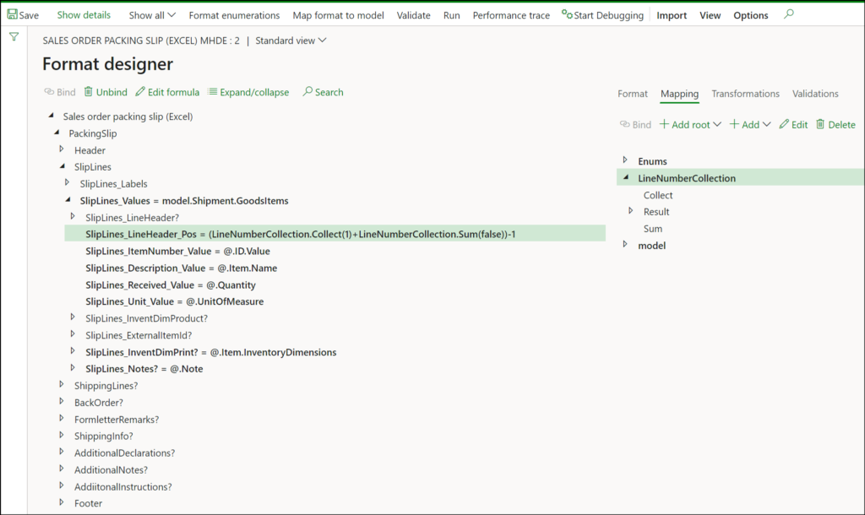Select the AddiitonalInstructions? tree row

click(123, 487)
